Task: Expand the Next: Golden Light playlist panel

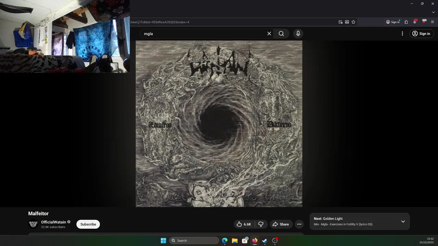Action: click(403, 221)
